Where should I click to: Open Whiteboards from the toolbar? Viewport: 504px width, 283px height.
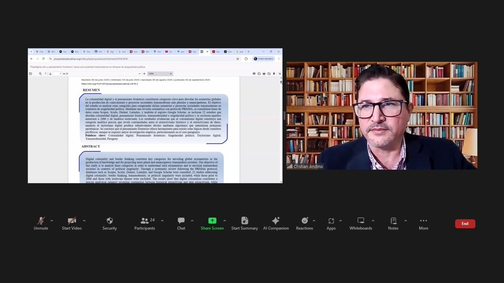[x=361, y=223]
